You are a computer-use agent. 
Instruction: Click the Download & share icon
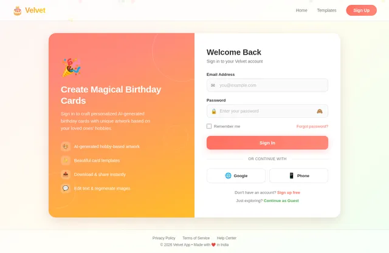coord(66,174)
